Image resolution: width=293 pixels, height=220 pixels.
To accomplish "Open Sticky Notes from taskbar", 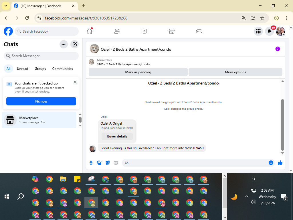I will tap(77, 179).
